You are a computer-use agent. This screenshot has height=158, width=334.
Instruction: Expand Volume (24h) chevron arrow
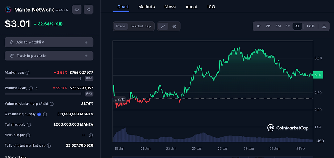36,88
